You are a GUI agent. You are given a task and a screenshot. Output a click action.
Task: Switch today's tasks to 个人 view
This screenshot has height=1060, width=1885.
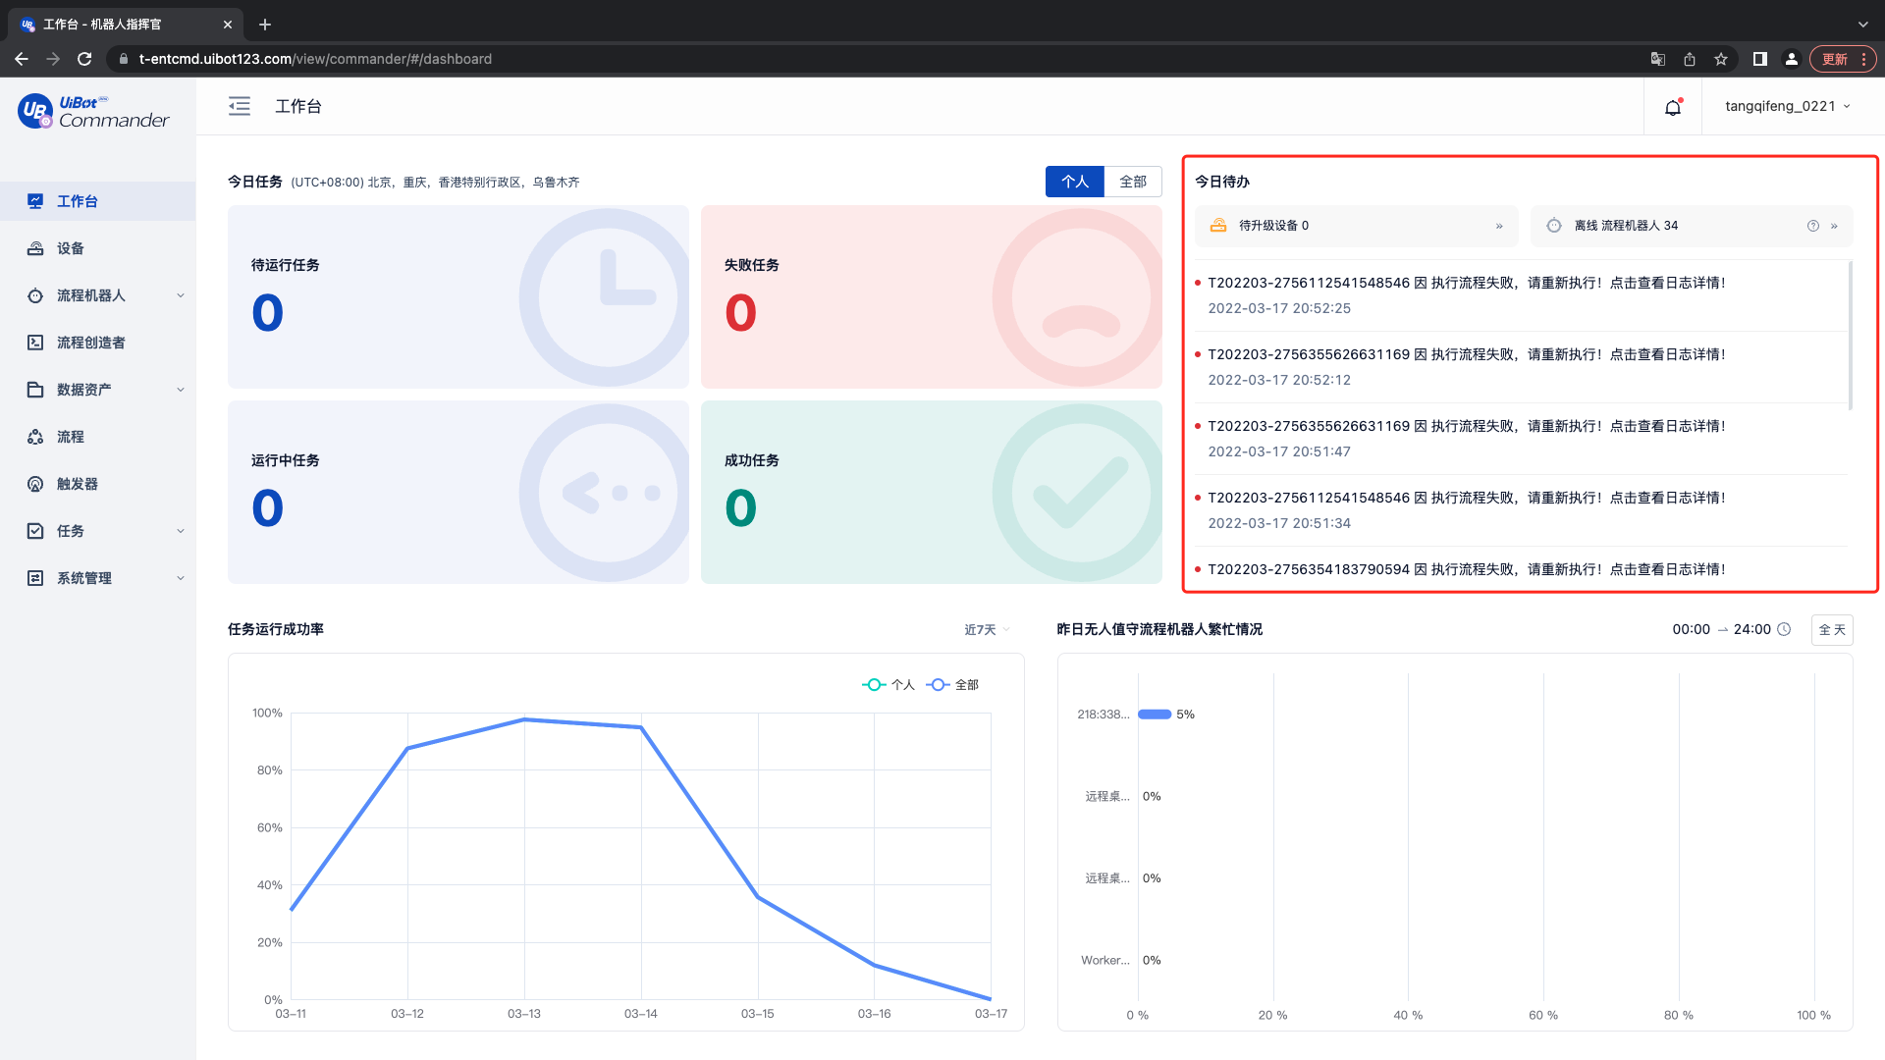(x=1075, y=182)
